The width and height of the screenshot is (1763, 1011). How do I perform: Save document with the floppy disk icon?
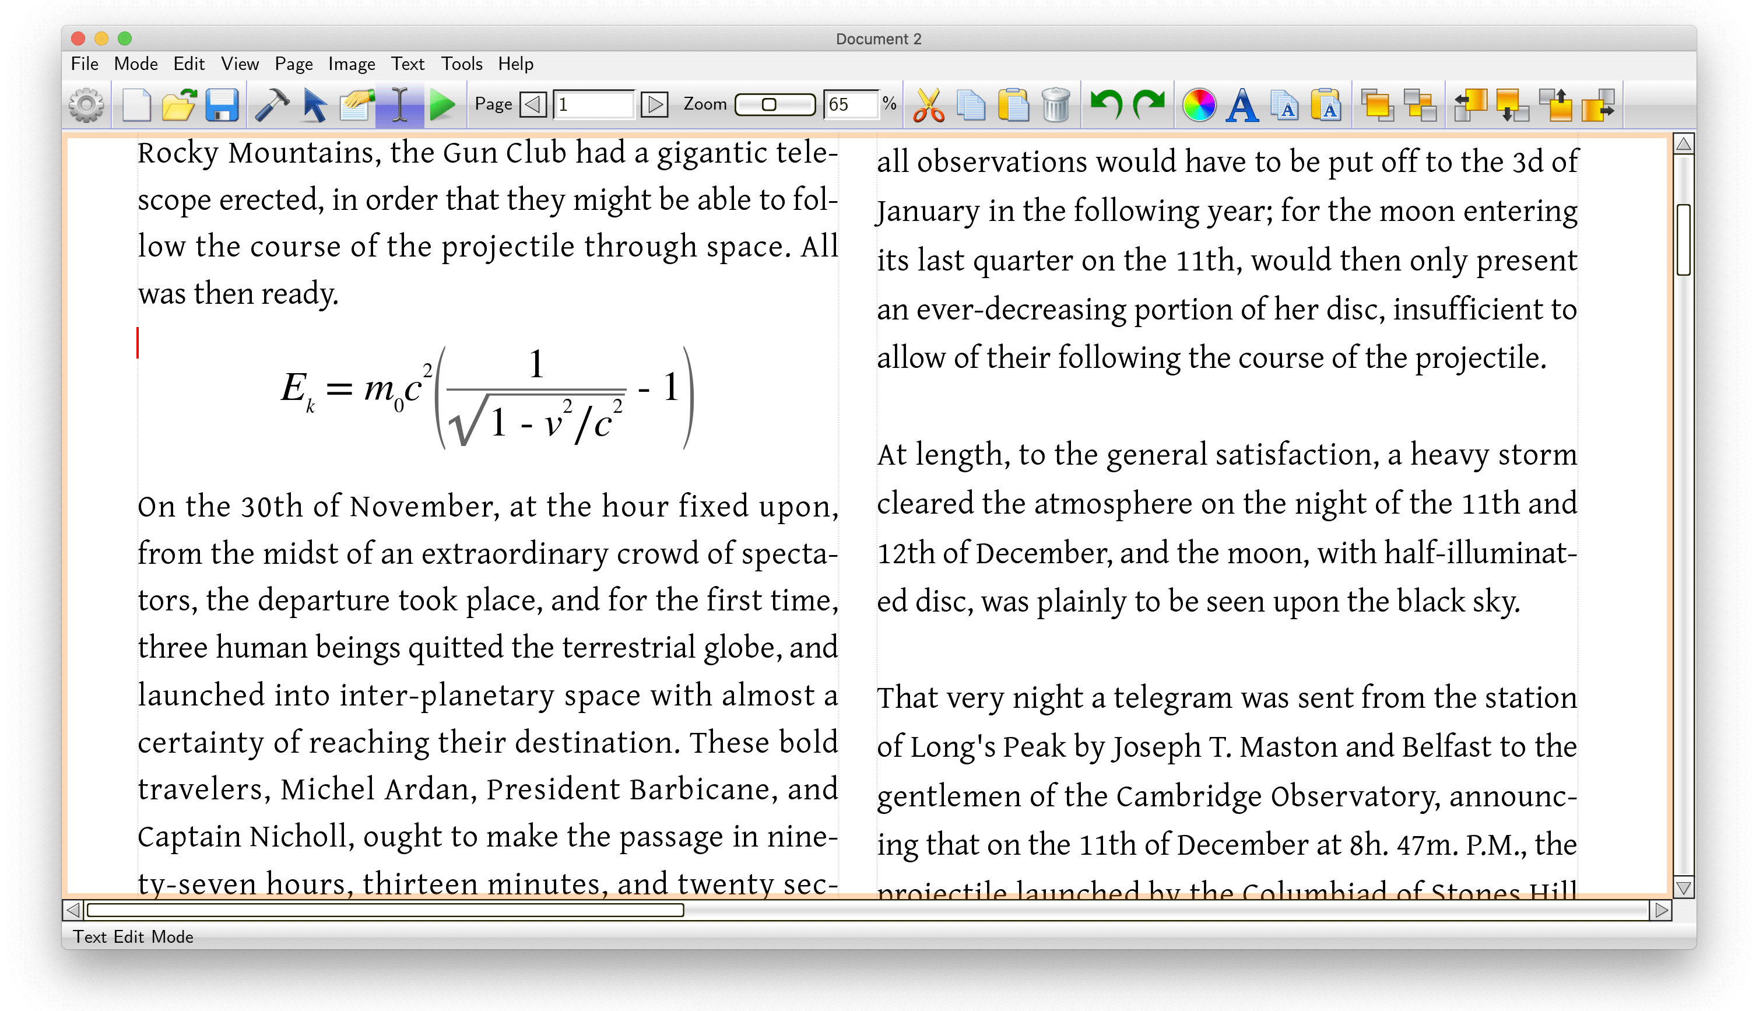[222, 105]
